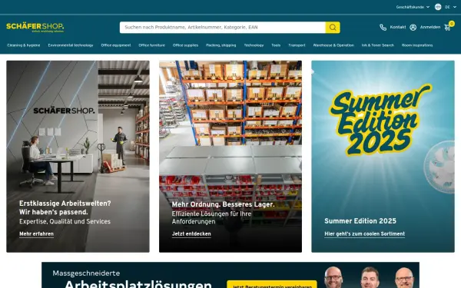Open the Warehouse & Operation category
This screenshot has width=461, height=288.
[x=333, y=45]
